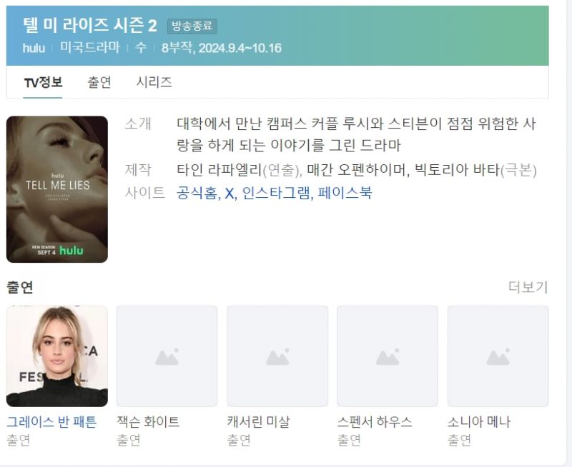This screenshot has height=467, width=572.
Task: Click the 방송종료 status badge
Action: pyautogui.click(x=192, y=26)
